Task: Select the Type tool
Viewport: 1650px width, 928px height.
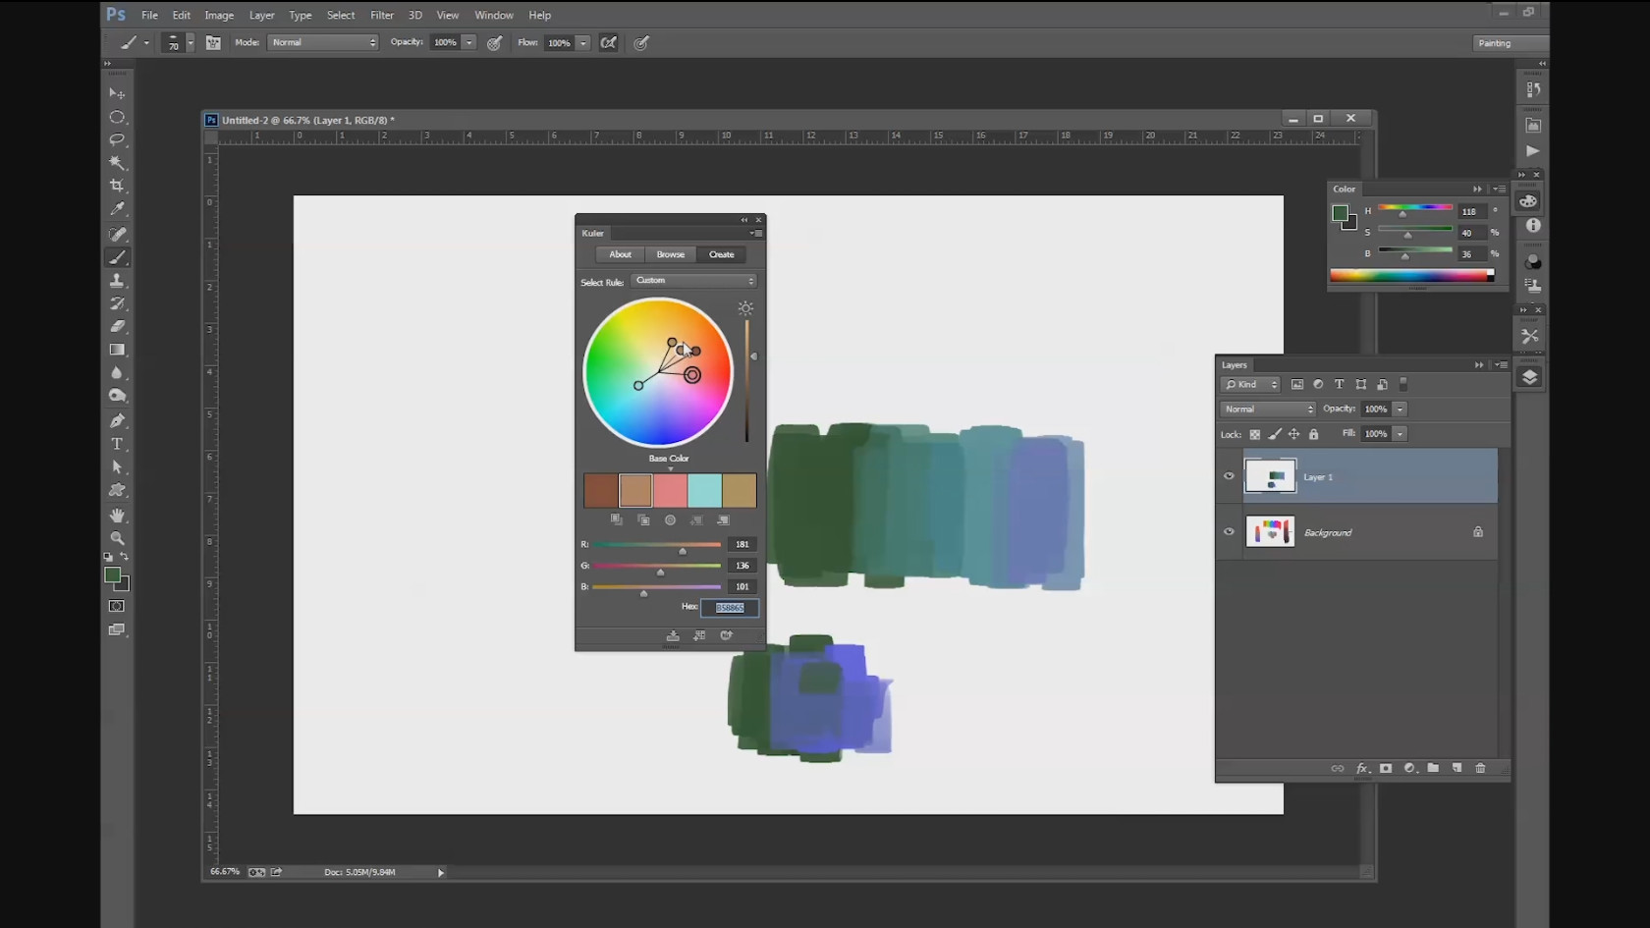Action: click(x=117, y=444)
